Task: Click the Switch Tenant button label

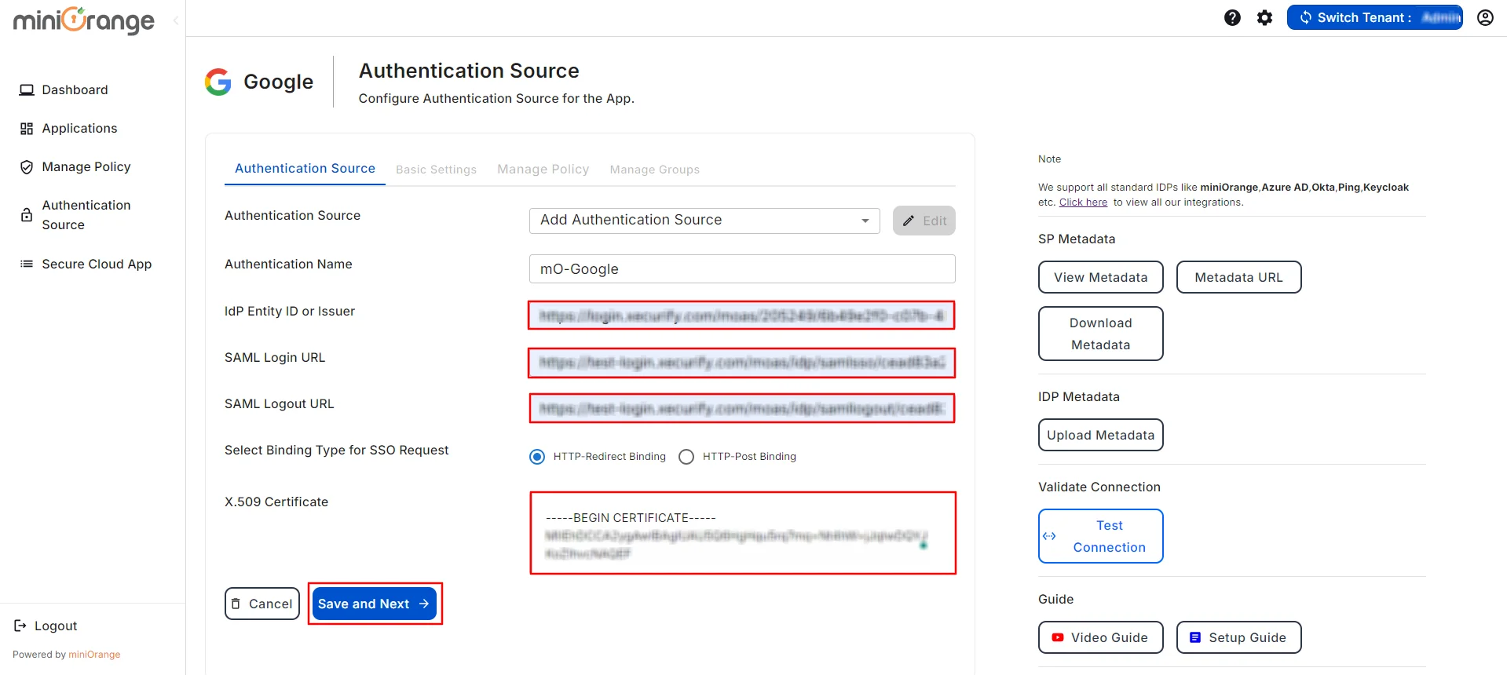Action: click(x=1364, y=17)
